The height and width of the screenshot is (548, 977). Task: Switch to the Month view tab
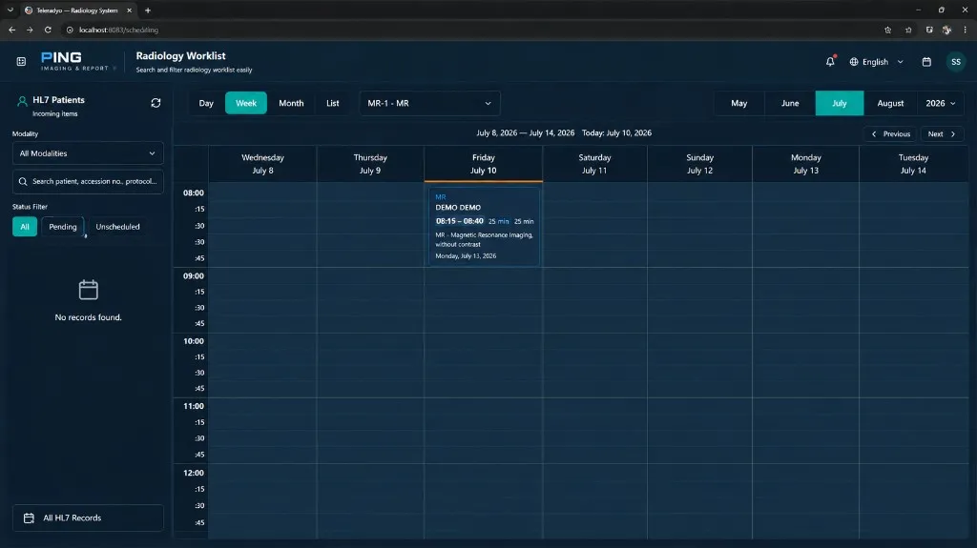coord(291,103)
